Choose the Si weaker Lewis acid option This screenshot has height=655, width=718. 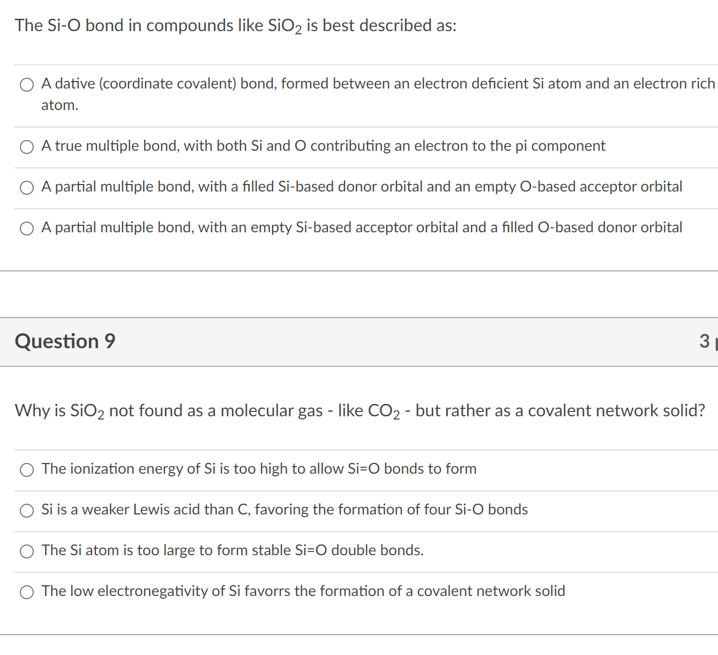[27, 510]
